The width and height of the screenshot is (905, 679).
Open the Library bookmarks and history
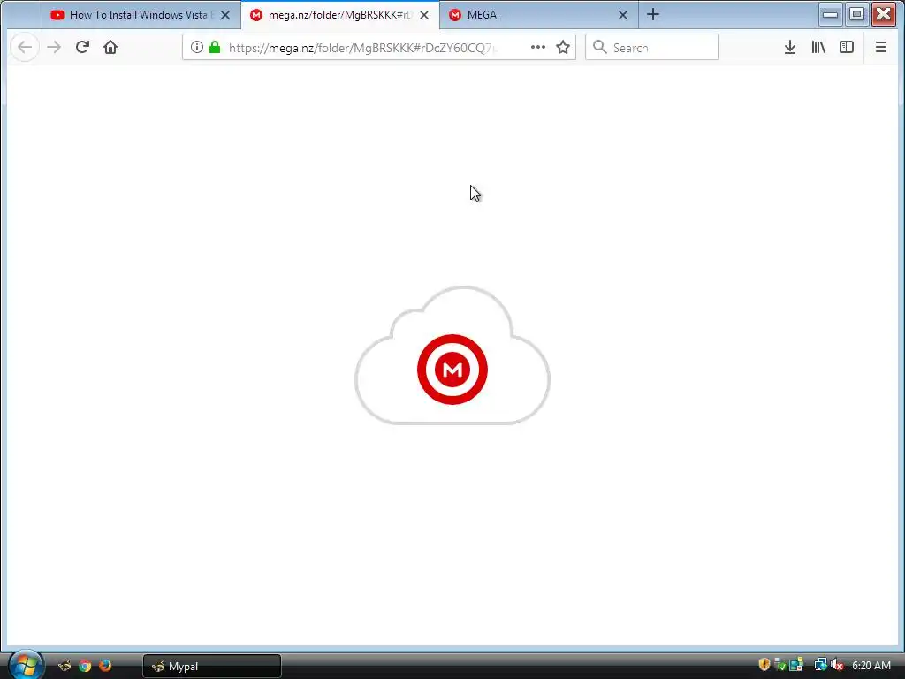pyautogui.click(x=818, y=48)
